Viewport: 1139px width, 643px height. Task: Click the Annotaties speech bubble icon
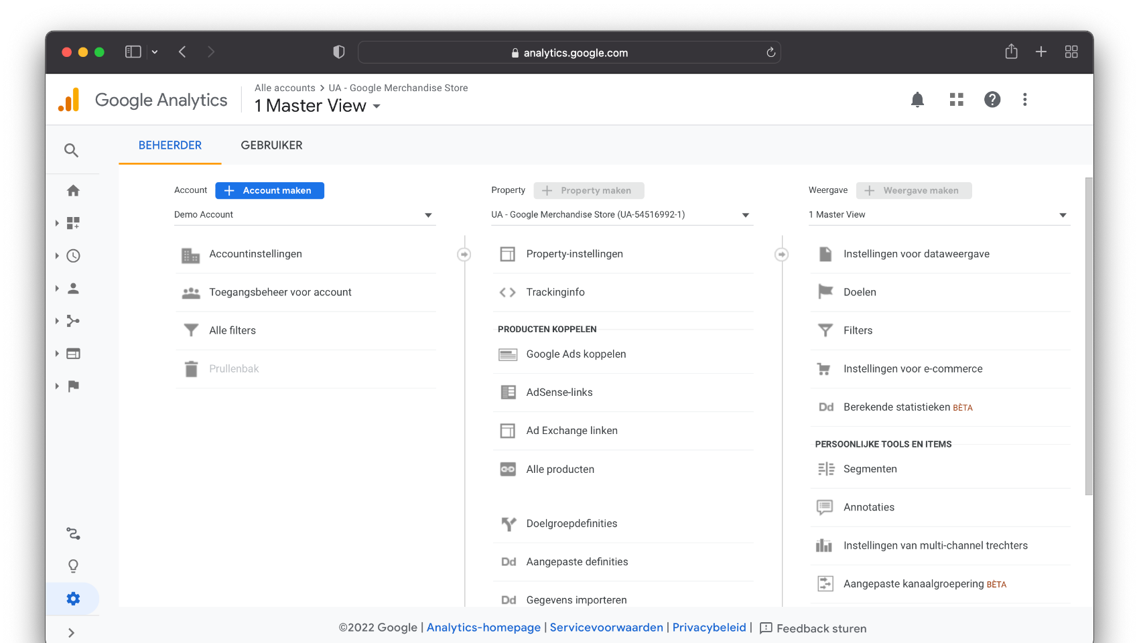825,508
